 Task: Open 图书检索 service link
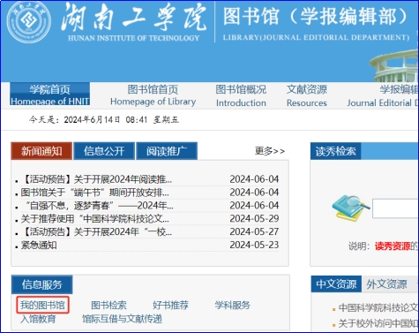click(108, 305)
